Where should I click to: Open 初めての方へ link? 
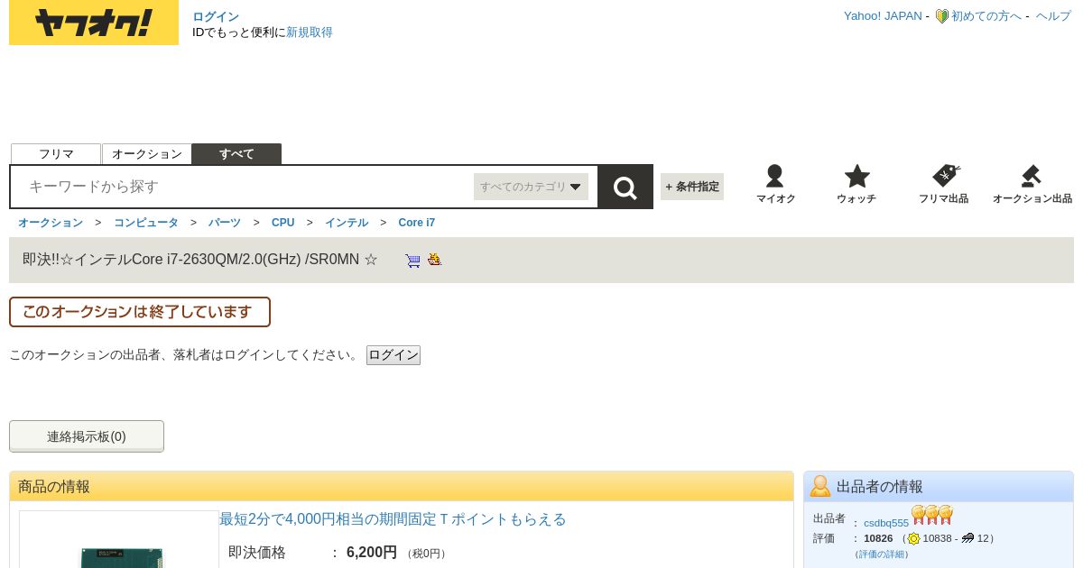pos(986,16)
